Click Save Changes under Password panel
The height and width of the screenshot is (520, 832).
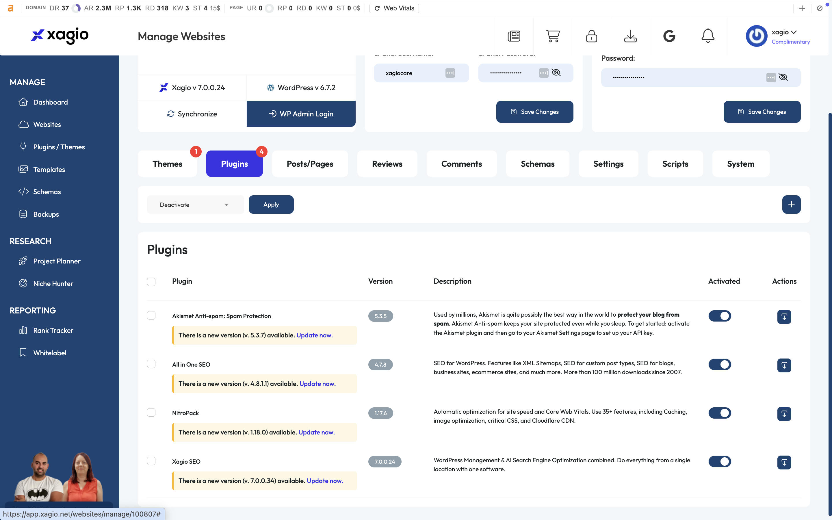click(762, 112)
